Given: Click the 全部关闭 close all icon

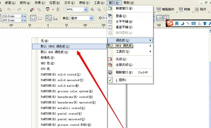Looking at the screenshot, I should click(x=110, y=65).
